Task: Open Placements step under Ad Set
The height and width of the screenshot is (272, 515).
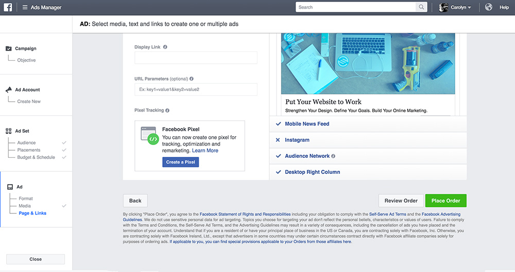Action: (28, 150)
